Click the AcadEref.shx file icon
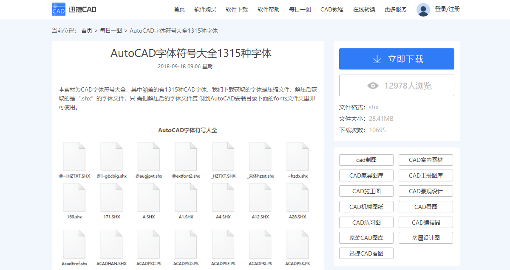510x270 pixels. pos(74,244)
